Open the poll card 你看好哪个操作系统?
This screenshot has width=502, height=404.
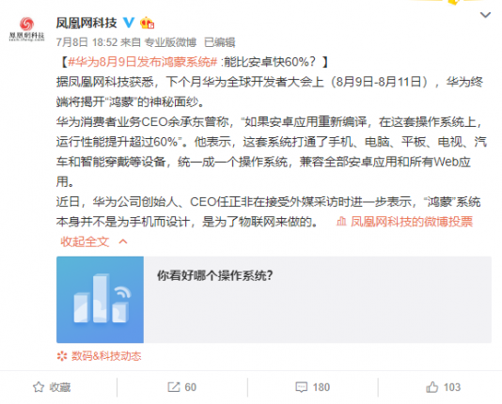(274, 300)
